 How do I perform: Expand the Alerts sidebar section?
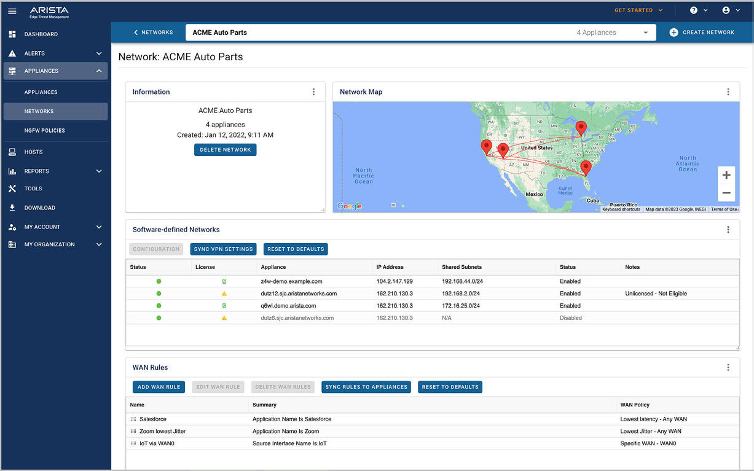coord(99,53)
